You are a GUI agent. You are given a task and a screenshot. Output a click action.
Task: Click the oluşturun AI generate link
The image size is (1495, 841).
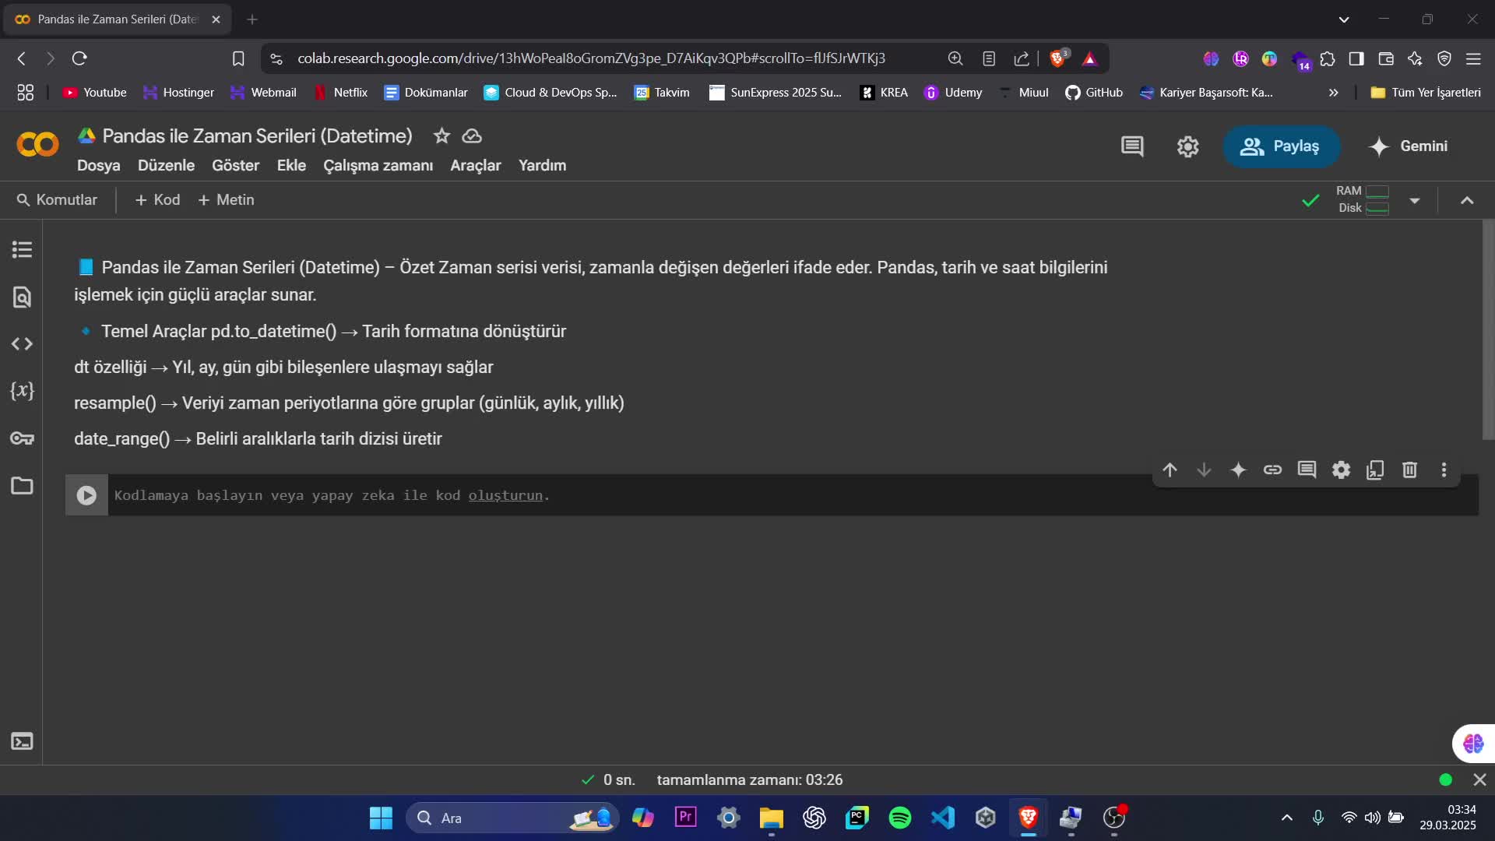tap(505, 495)
